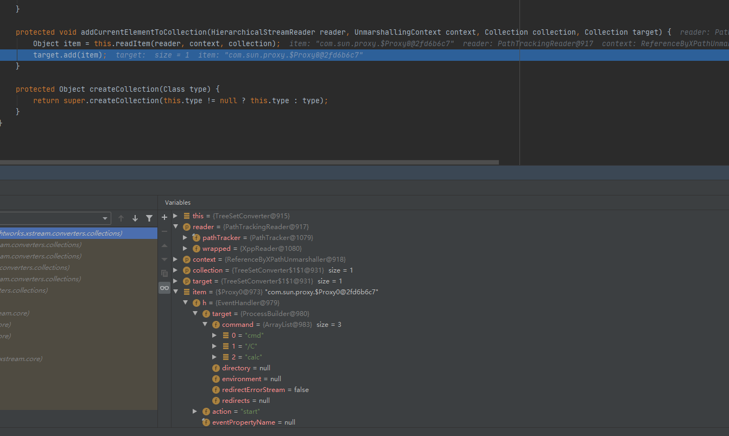This screenshot has width=729, height=436.
Task: Select the frame ending 'xstream.core)'
Action: coord(79,358)
